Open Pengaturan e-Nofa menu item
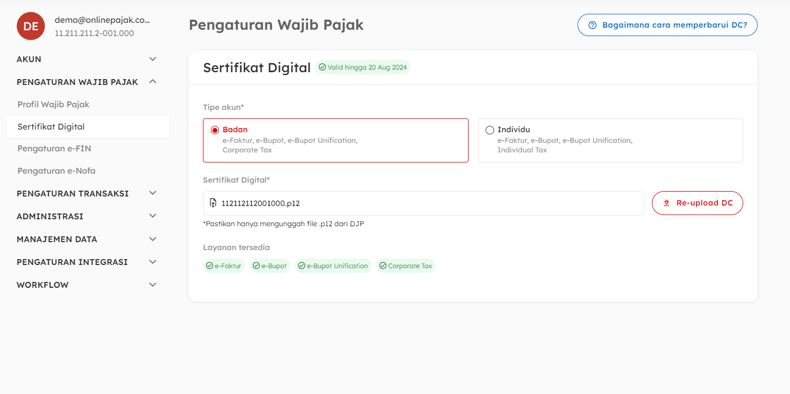This screenshot has width=790, height=394. [x=56, y=171]
